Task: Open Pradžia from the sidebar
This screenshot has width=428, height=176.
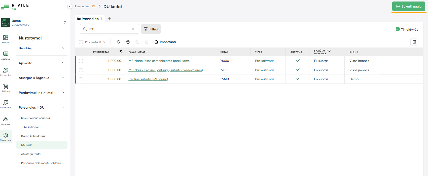Action: click(x=6, y=39)
